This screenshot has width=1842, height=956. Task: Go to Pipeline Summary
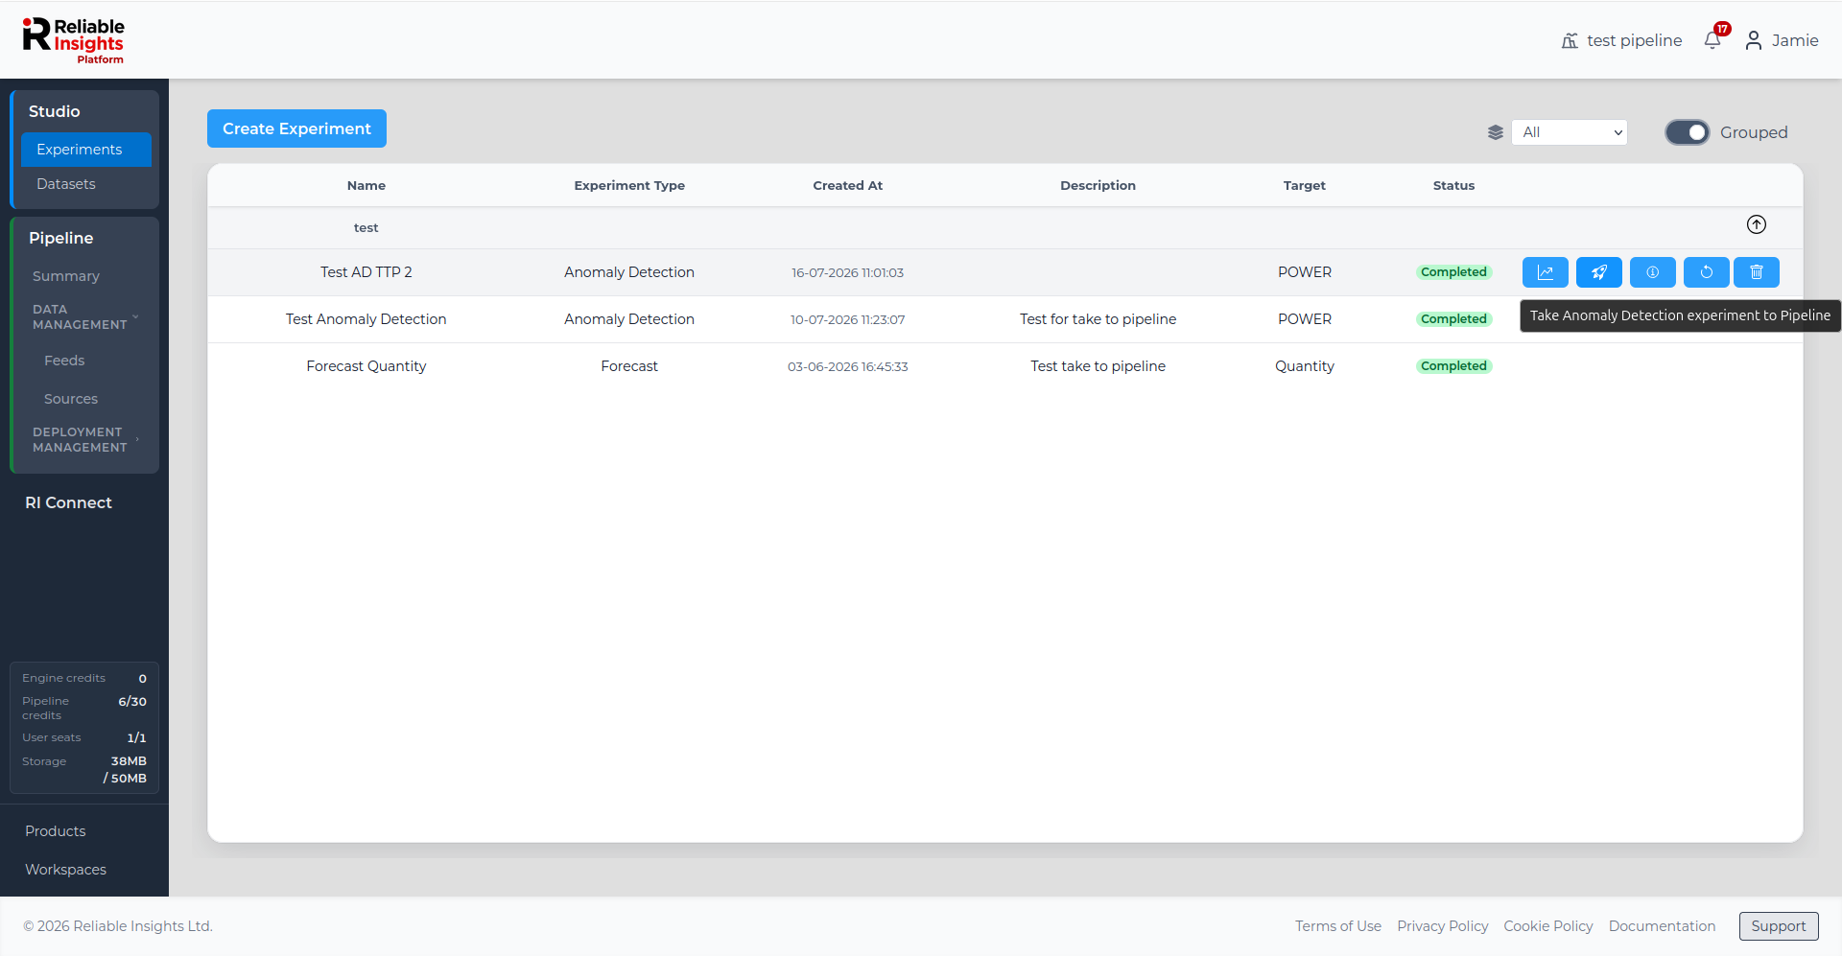pos(66,276)
